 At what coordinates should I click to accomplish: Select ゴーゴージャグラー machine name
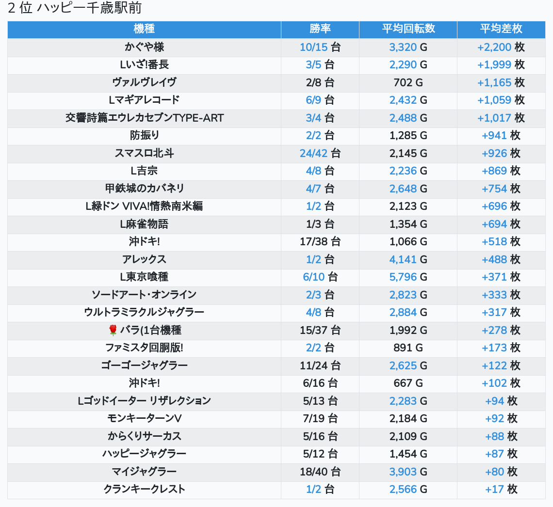(x=144, y=365)
